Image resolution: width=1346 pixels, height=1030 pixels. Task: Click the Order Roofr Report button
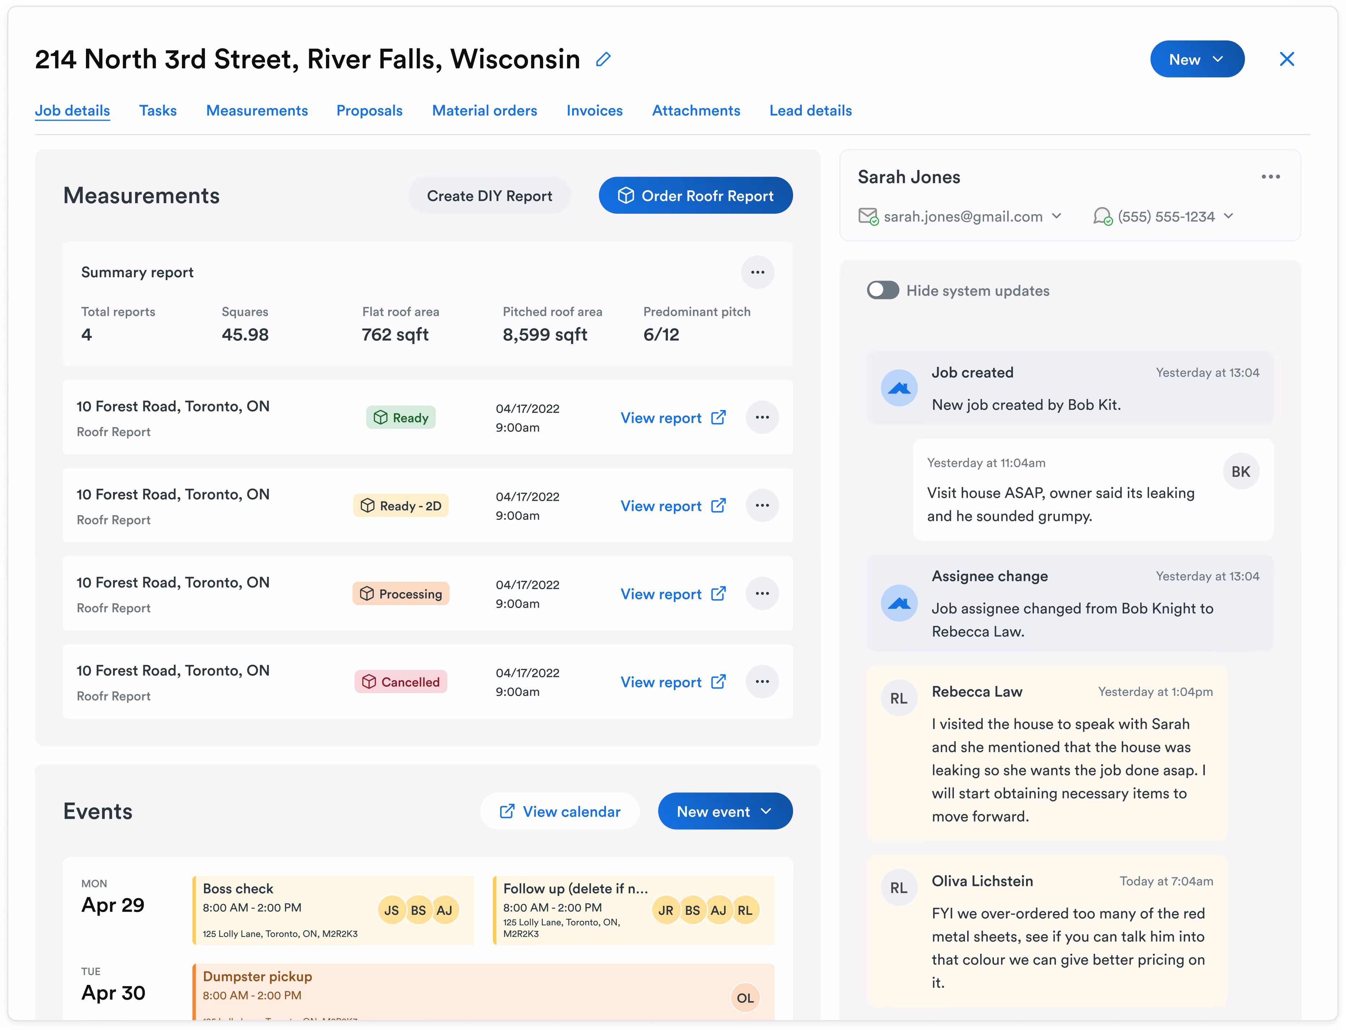pos(695,196)
